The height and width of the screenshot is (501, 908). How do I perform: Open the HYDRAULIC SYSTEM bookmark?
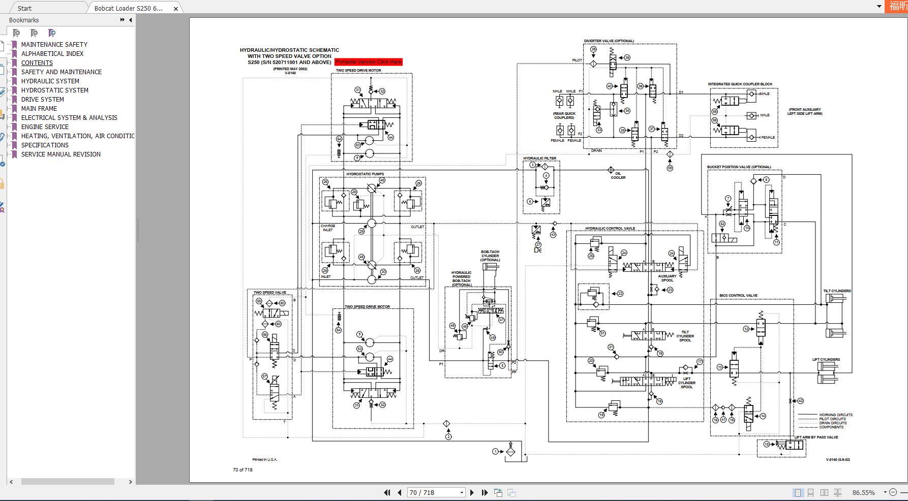point(50,81)
